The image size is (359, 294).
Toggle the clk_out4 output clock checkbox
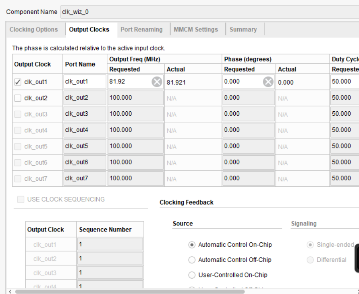18,130
